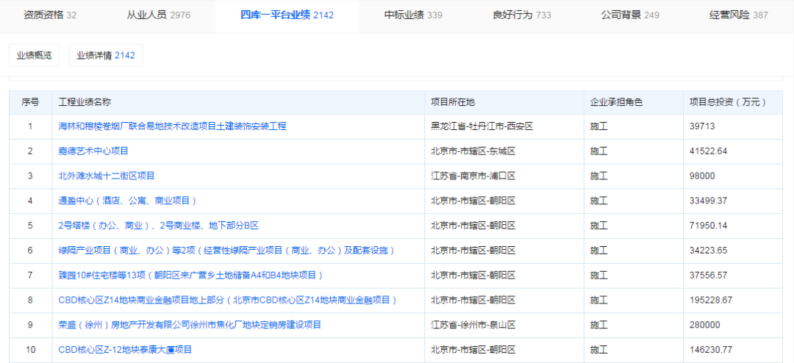The height and width of the screenshot is (363, 794).
Task: Open the 绿隔产业项目（商业、办公）等2项 link
Action: tap(227, 251)
